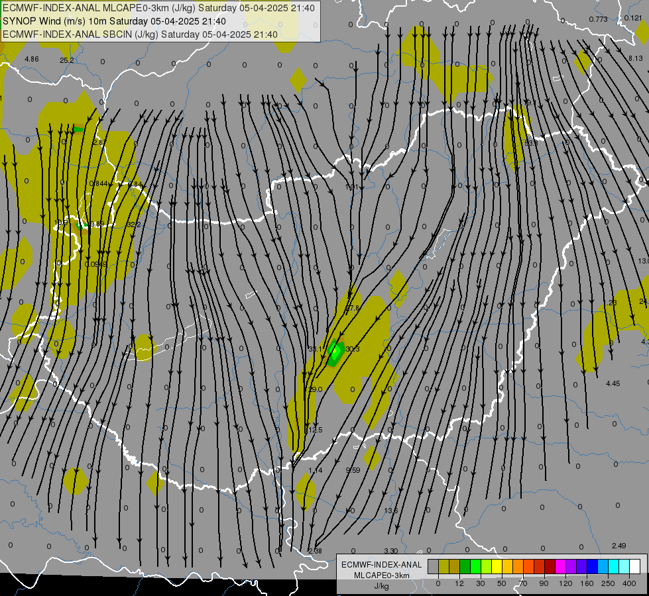The width and height of the screenshot is (649, 596).
Task: Click the map value 2.49
Action: [619, 546]
